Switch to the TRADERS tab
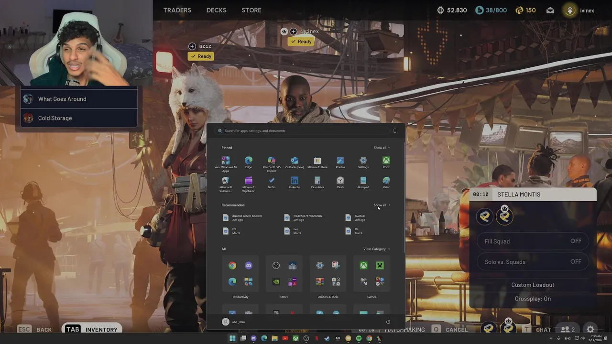This screenshot has height=344, width=612. point(177,10)
